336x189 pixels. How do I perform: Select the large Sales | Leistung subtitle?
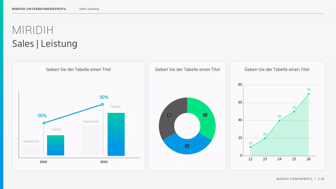click(x=45, y=44)
